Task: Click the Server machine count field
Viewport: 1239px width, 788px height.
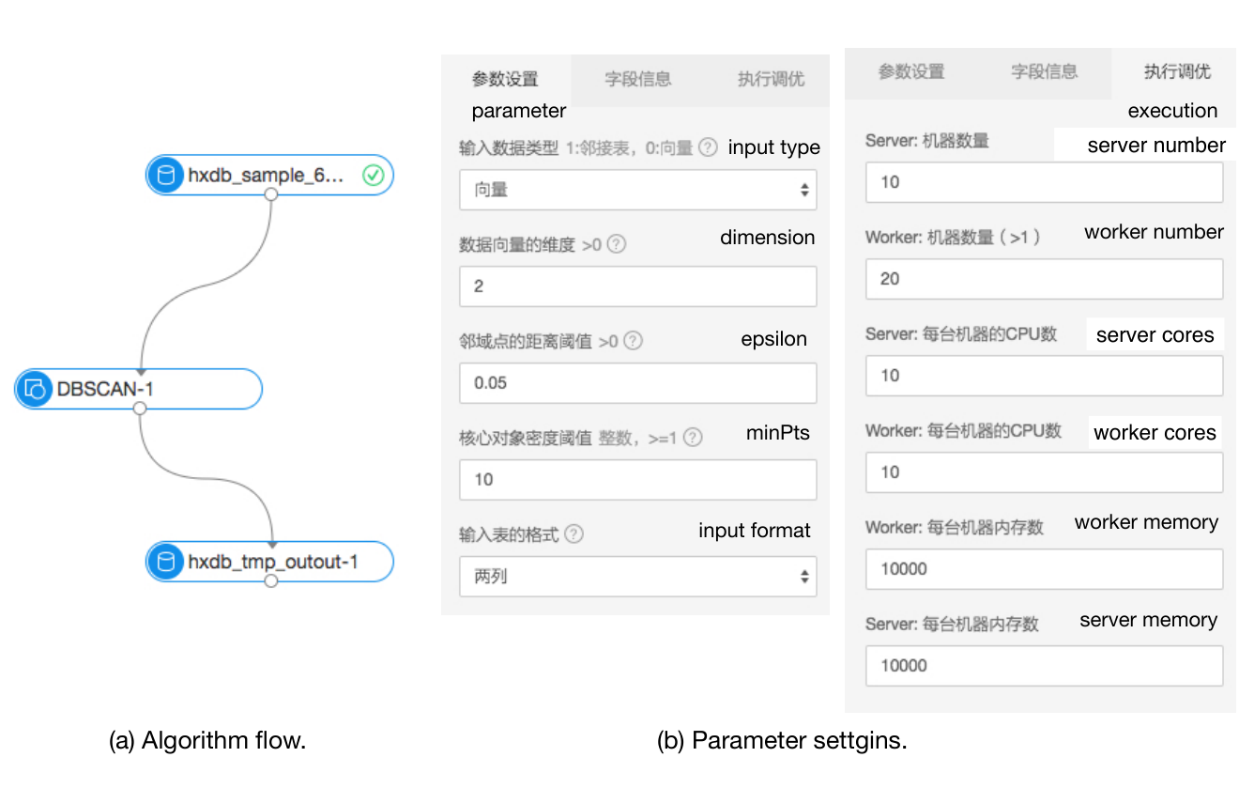Action: point(1044,182)
